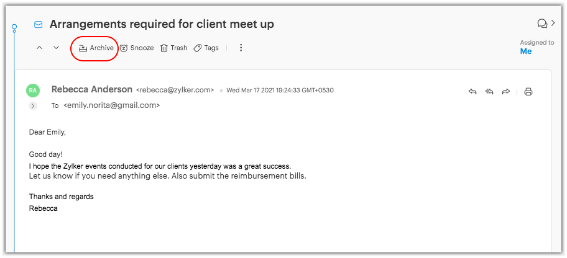The image size is (567, 258).
Task: Click recipient address emily.norita@gmail.com
Action: click(112, 106)
